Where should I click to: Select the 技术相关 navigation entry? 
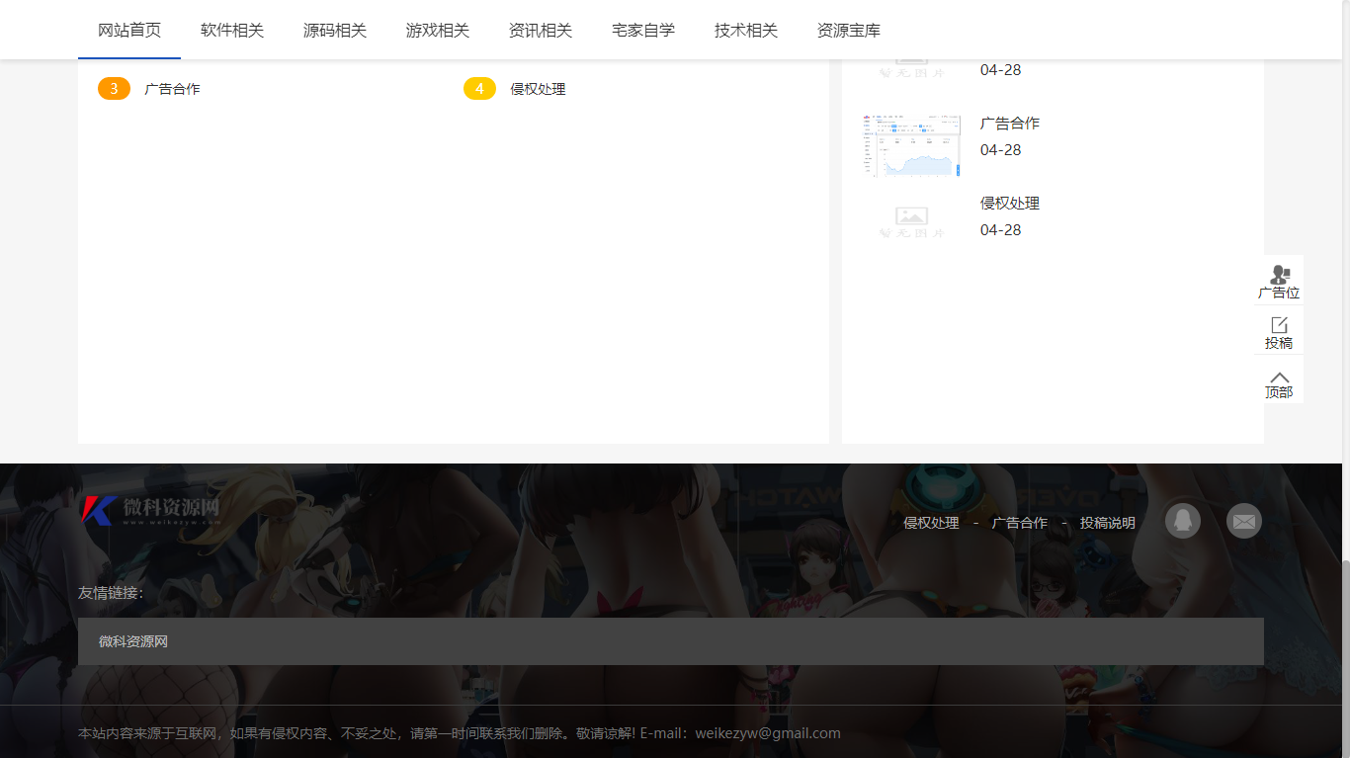click(x=744, y=30)
